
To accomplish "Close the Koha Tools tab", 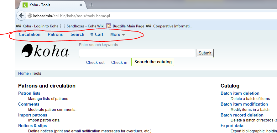I will point(81,5).
